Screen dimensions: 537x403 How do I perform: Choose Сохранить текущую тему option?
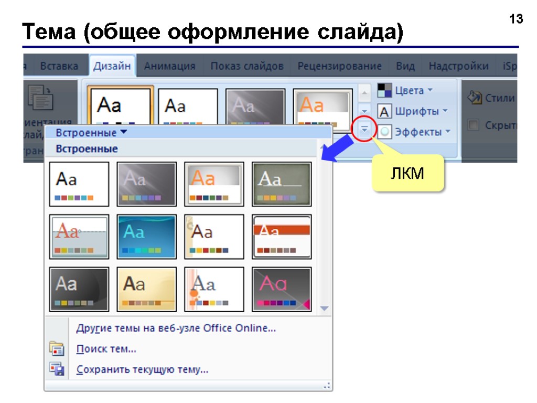pyautogui.click(x=142, y=369)
